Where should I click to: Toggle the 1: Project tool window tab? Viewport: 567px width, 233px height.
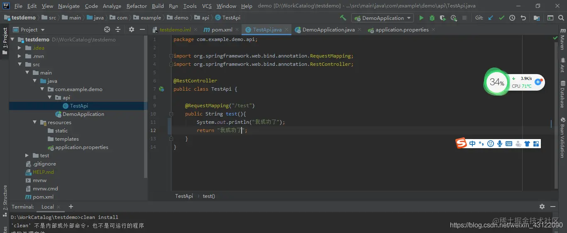(5, 41)
